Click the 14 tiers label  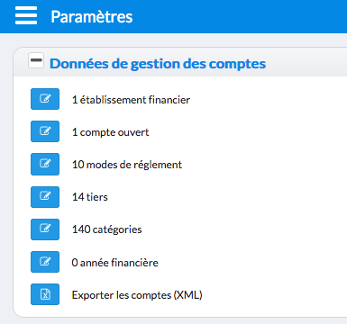point(89,197)
